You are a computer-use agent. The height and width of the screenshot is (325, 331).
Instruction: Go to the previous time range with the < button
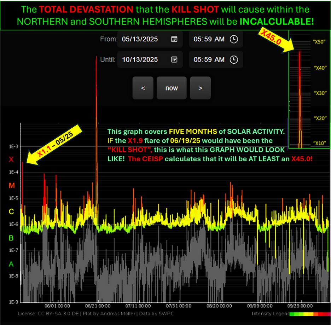coord(143,88)
